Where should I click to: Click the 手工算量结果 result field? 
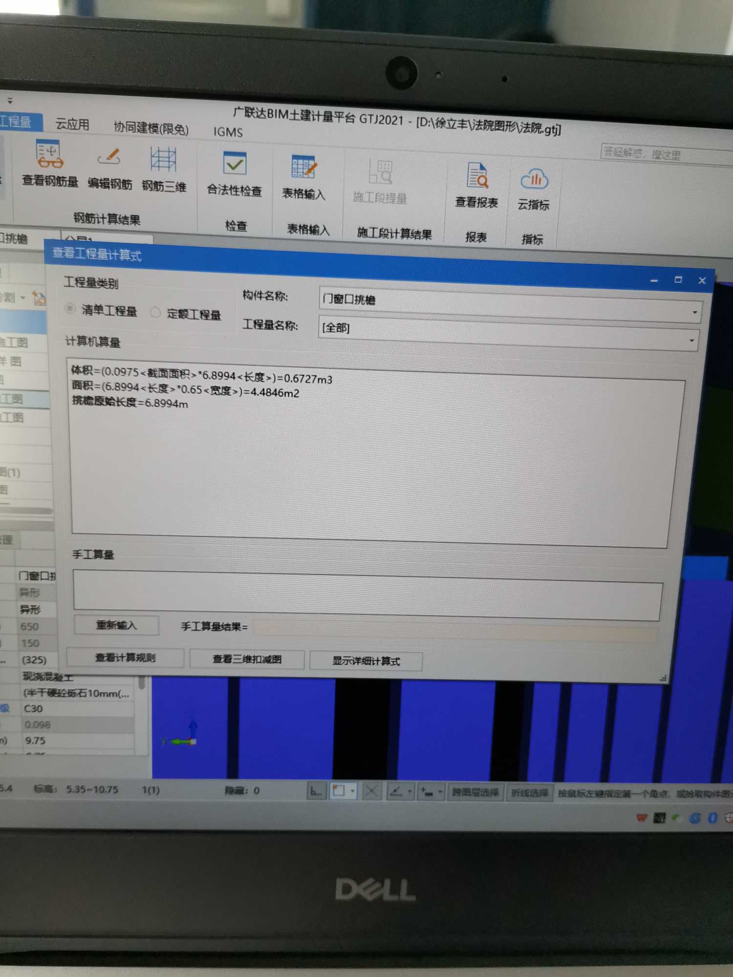(455, 631)
